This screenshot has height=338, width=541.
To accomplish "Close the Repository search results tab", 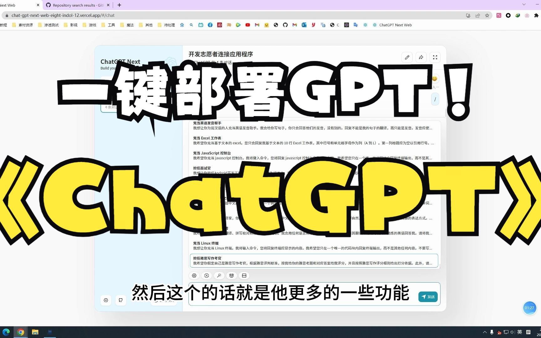I will tap(108, 5).
